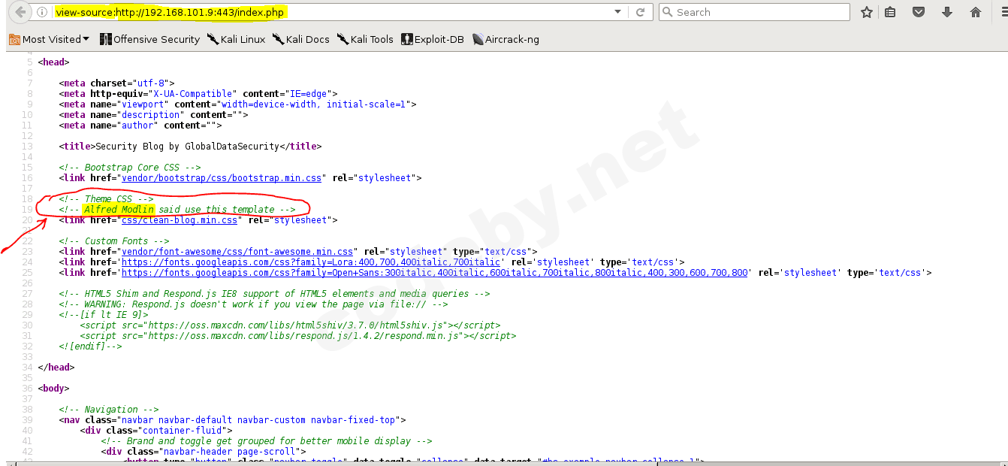
Task: Open the site identity info icon
Action: pyautogui.click(x=42, y=12)
